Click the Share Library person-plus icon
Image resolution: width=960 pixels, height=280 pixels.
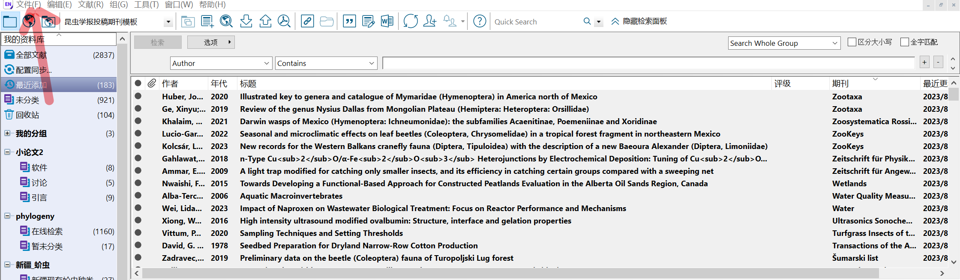(429, 21)
